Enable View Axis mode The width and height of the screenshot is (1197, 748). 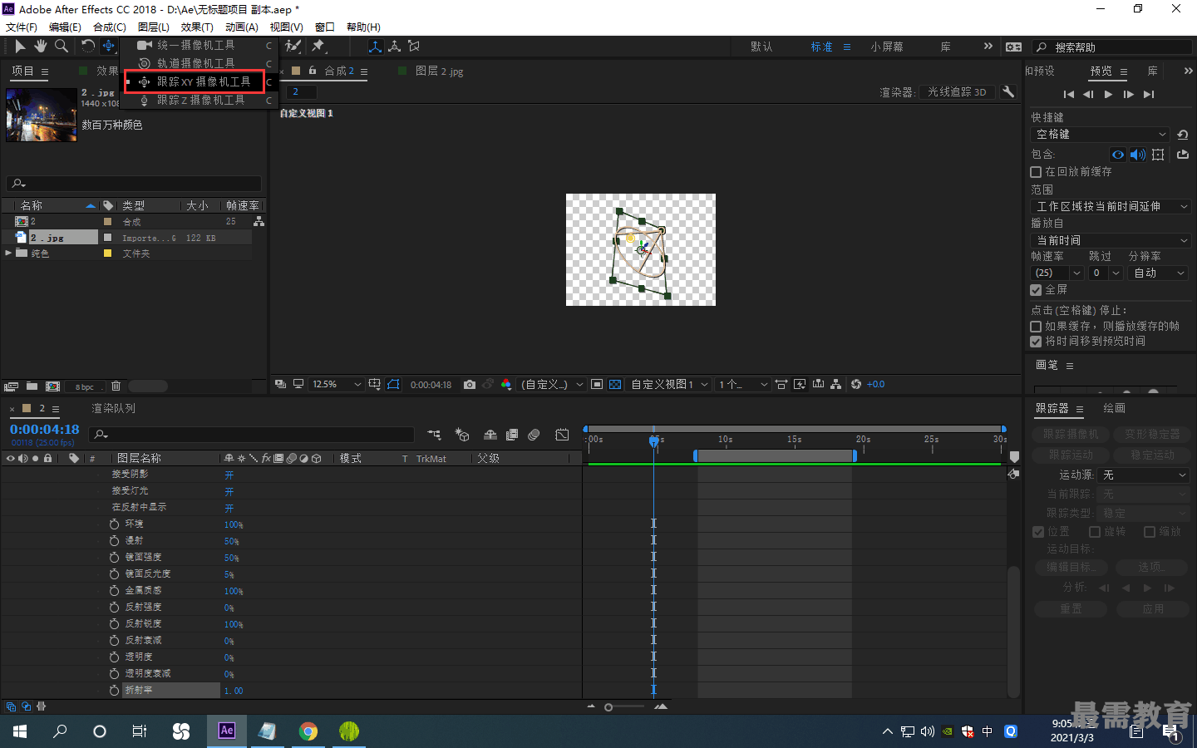coord(414,47)
